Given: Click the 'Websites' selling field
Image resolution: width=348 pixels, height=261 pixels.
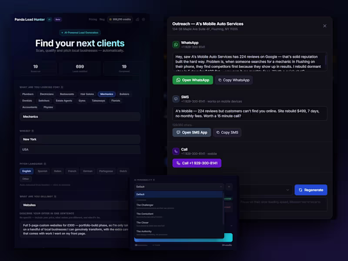Looking at the screenshot, I should coord(74,205).
